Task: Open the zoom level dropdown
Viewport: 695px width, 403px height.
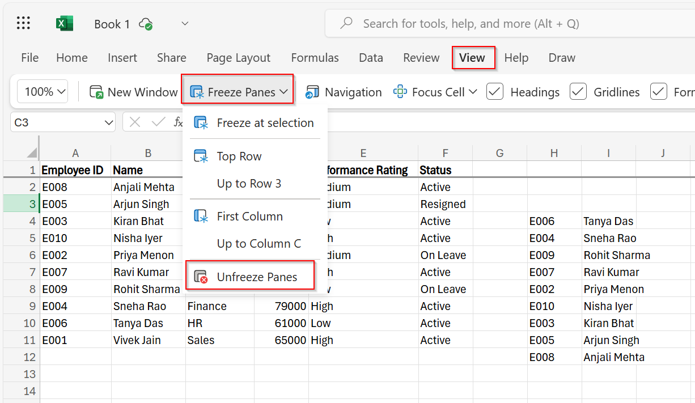Action: [42, 91]
